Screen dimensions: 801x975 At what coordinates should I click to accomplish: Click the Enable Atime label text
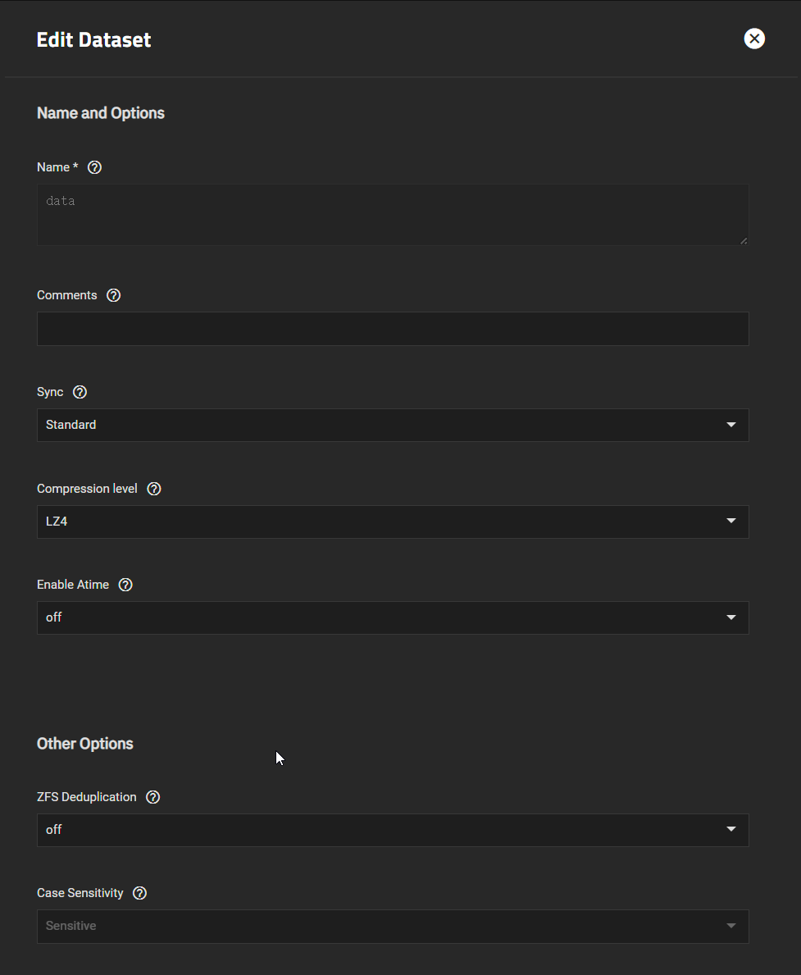[73, 585]
